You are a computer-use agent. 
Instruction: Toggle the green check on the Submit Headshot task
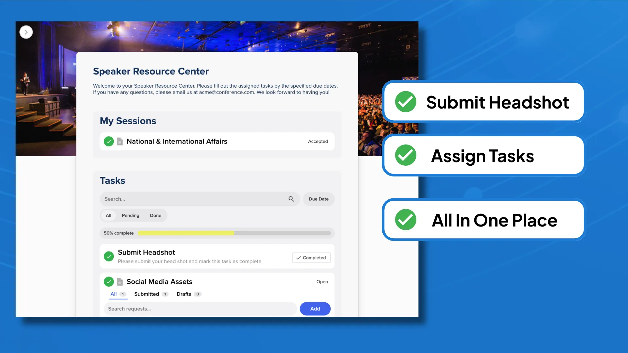click(109, 257)
